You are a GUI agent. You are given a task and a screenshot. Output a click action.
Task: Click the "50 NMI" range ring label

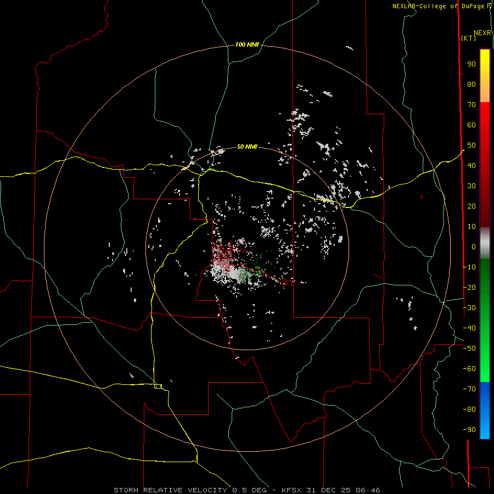pos(247,147)
